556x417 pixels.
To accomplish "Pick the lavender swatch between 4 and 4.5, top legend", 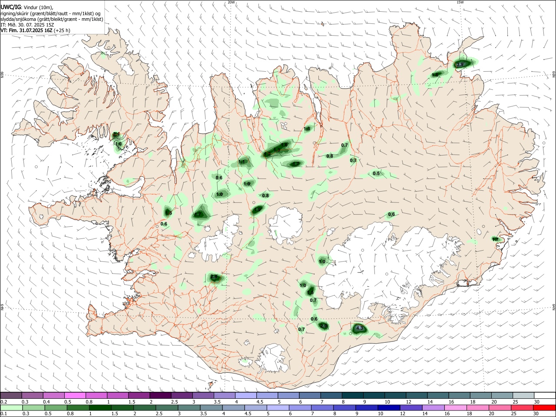I will tap(245, 395).
